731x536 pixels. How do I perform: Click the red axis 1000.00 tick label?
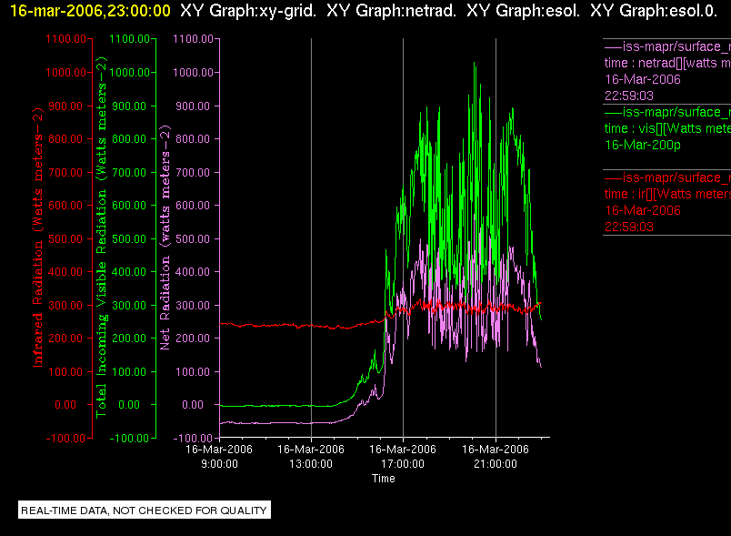click(x=65, y=73)
